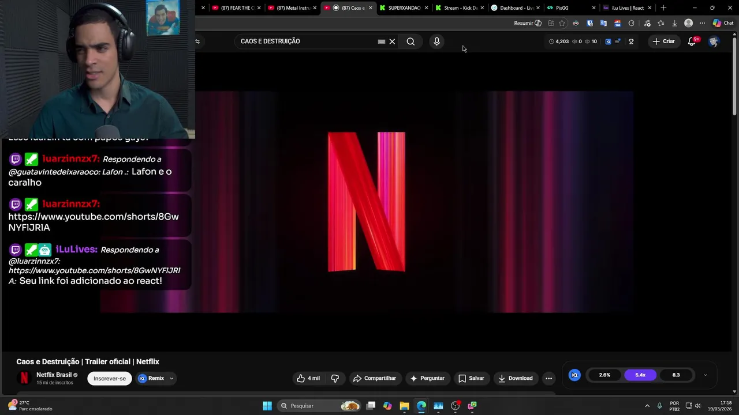Click the Resumir button in the toolbar
The image size is (739, 415).
[528, 23]
